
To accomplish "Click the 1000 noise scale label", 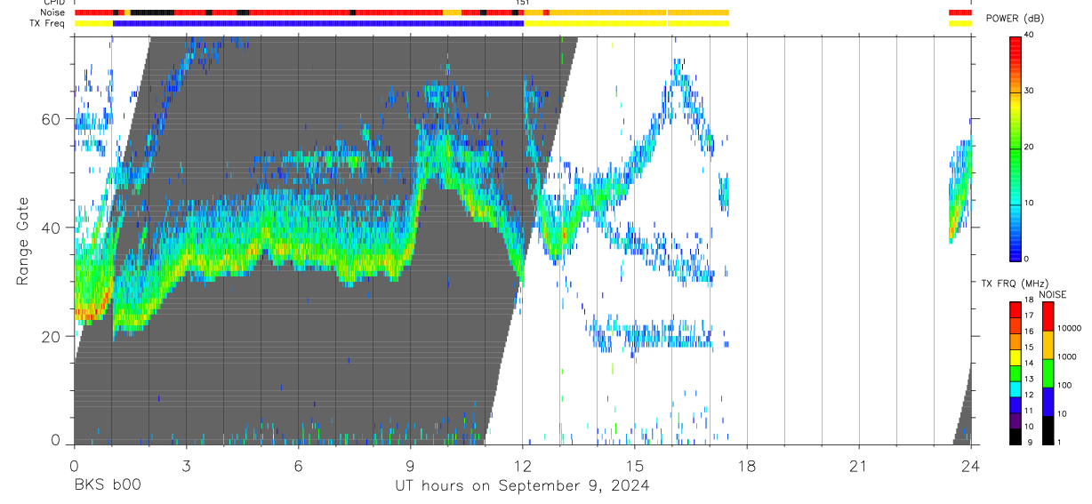I will (x=1066, y=356).
